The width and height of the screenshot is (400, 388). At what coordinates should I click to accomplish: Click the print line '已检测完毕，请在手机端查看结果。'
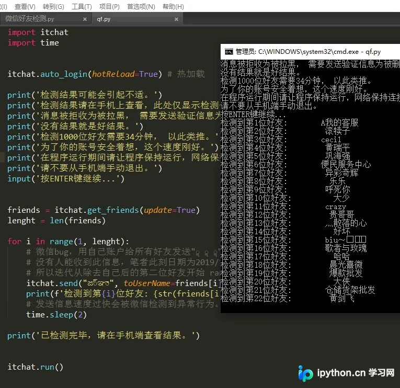coord(104,336)
